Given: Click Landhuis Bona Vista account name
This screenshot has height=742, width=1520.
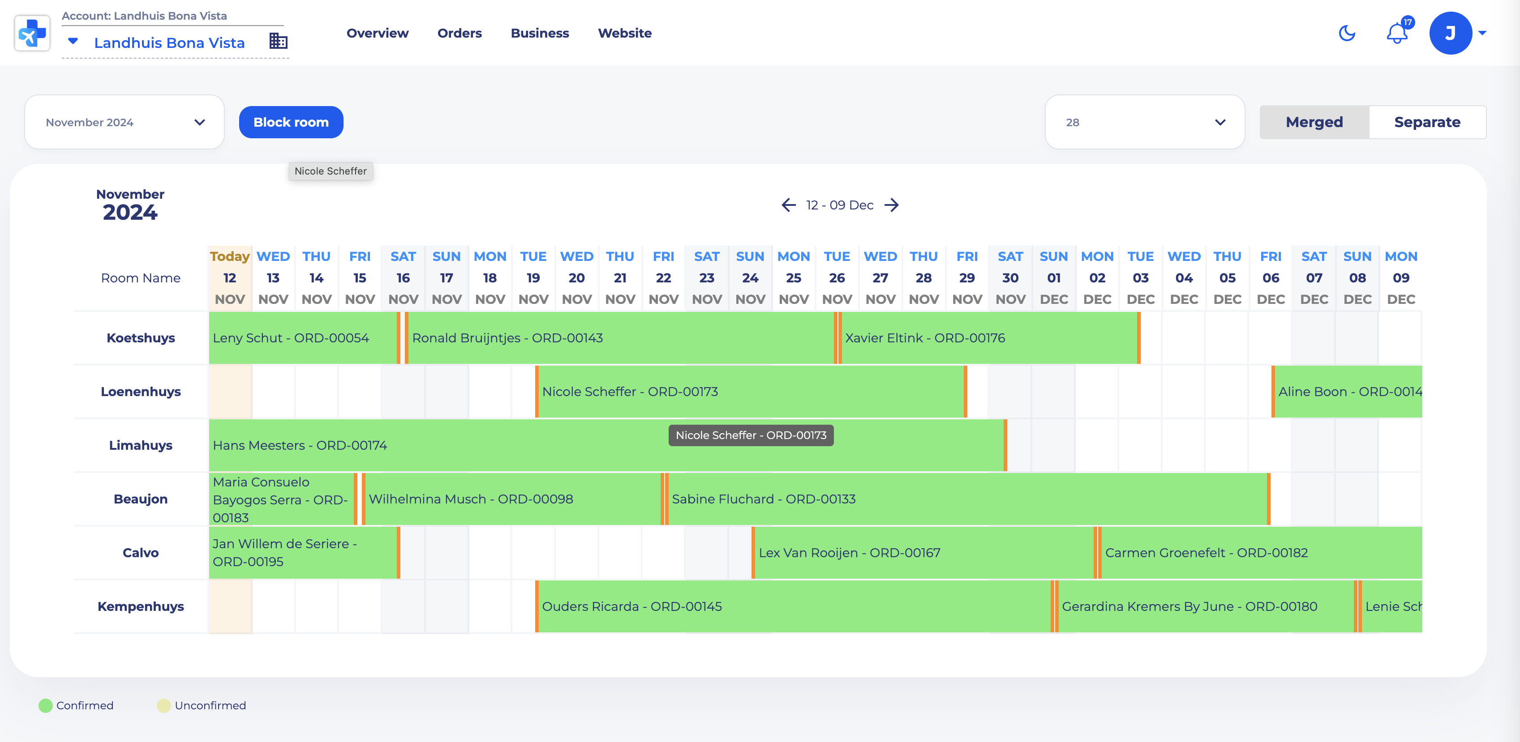Looking at the screenshot, I should [169, 43].
